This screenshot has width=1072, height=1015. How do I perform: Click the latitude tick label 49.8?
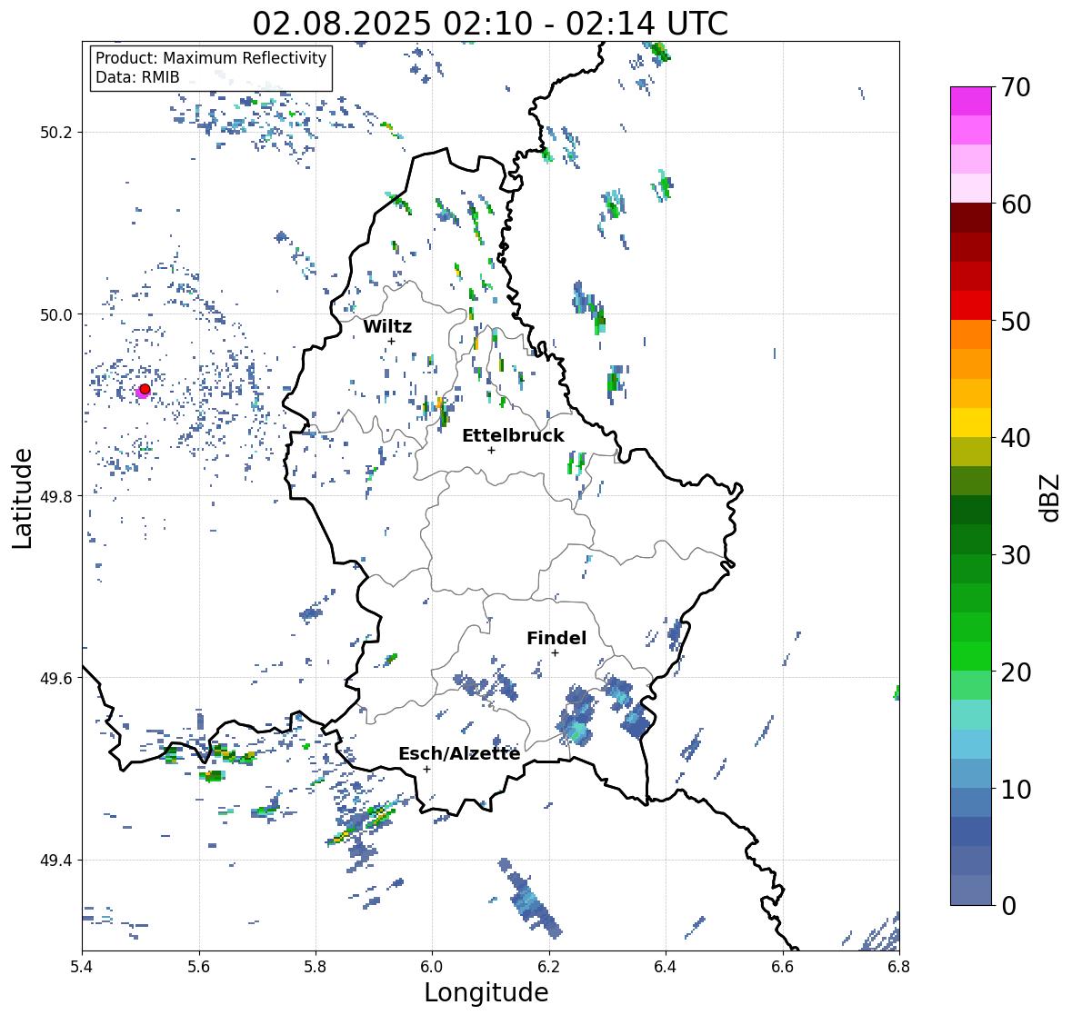click(56, 496)
